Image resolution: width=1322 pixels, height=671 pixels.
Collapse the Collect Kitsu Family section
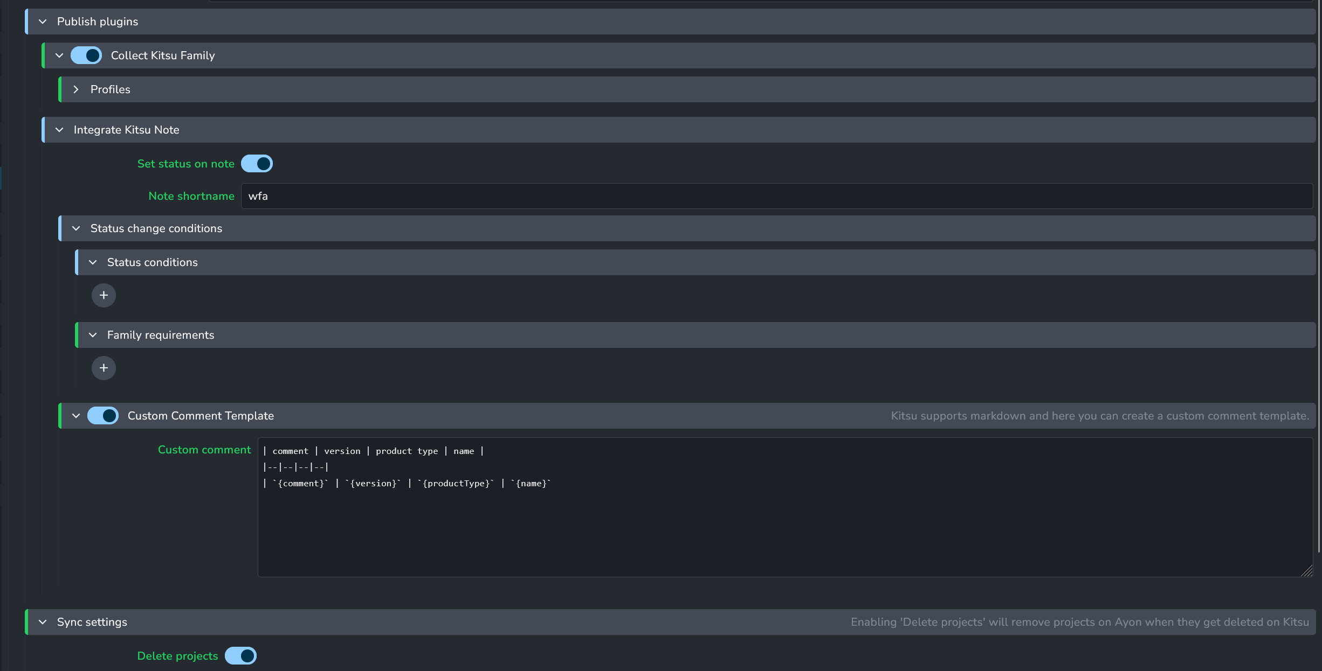click(x=59, y=55)
